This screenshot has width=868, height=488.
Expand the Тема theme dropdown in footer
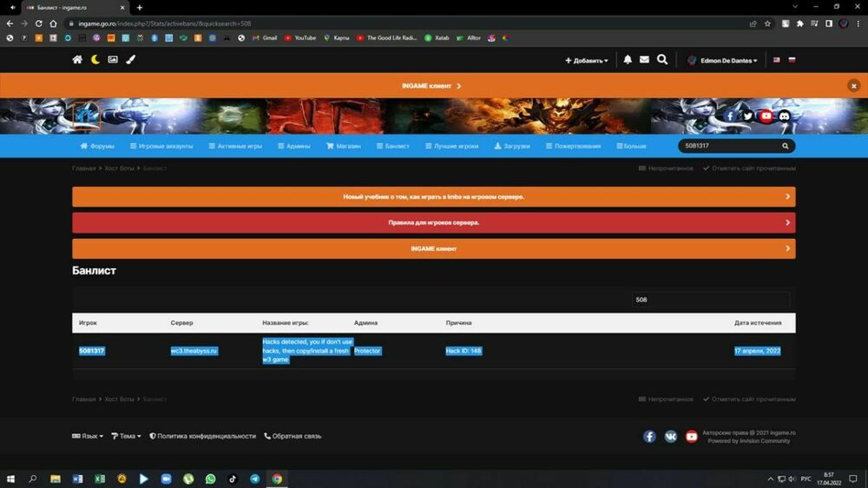pyautogui.click(x=126, y=436)
